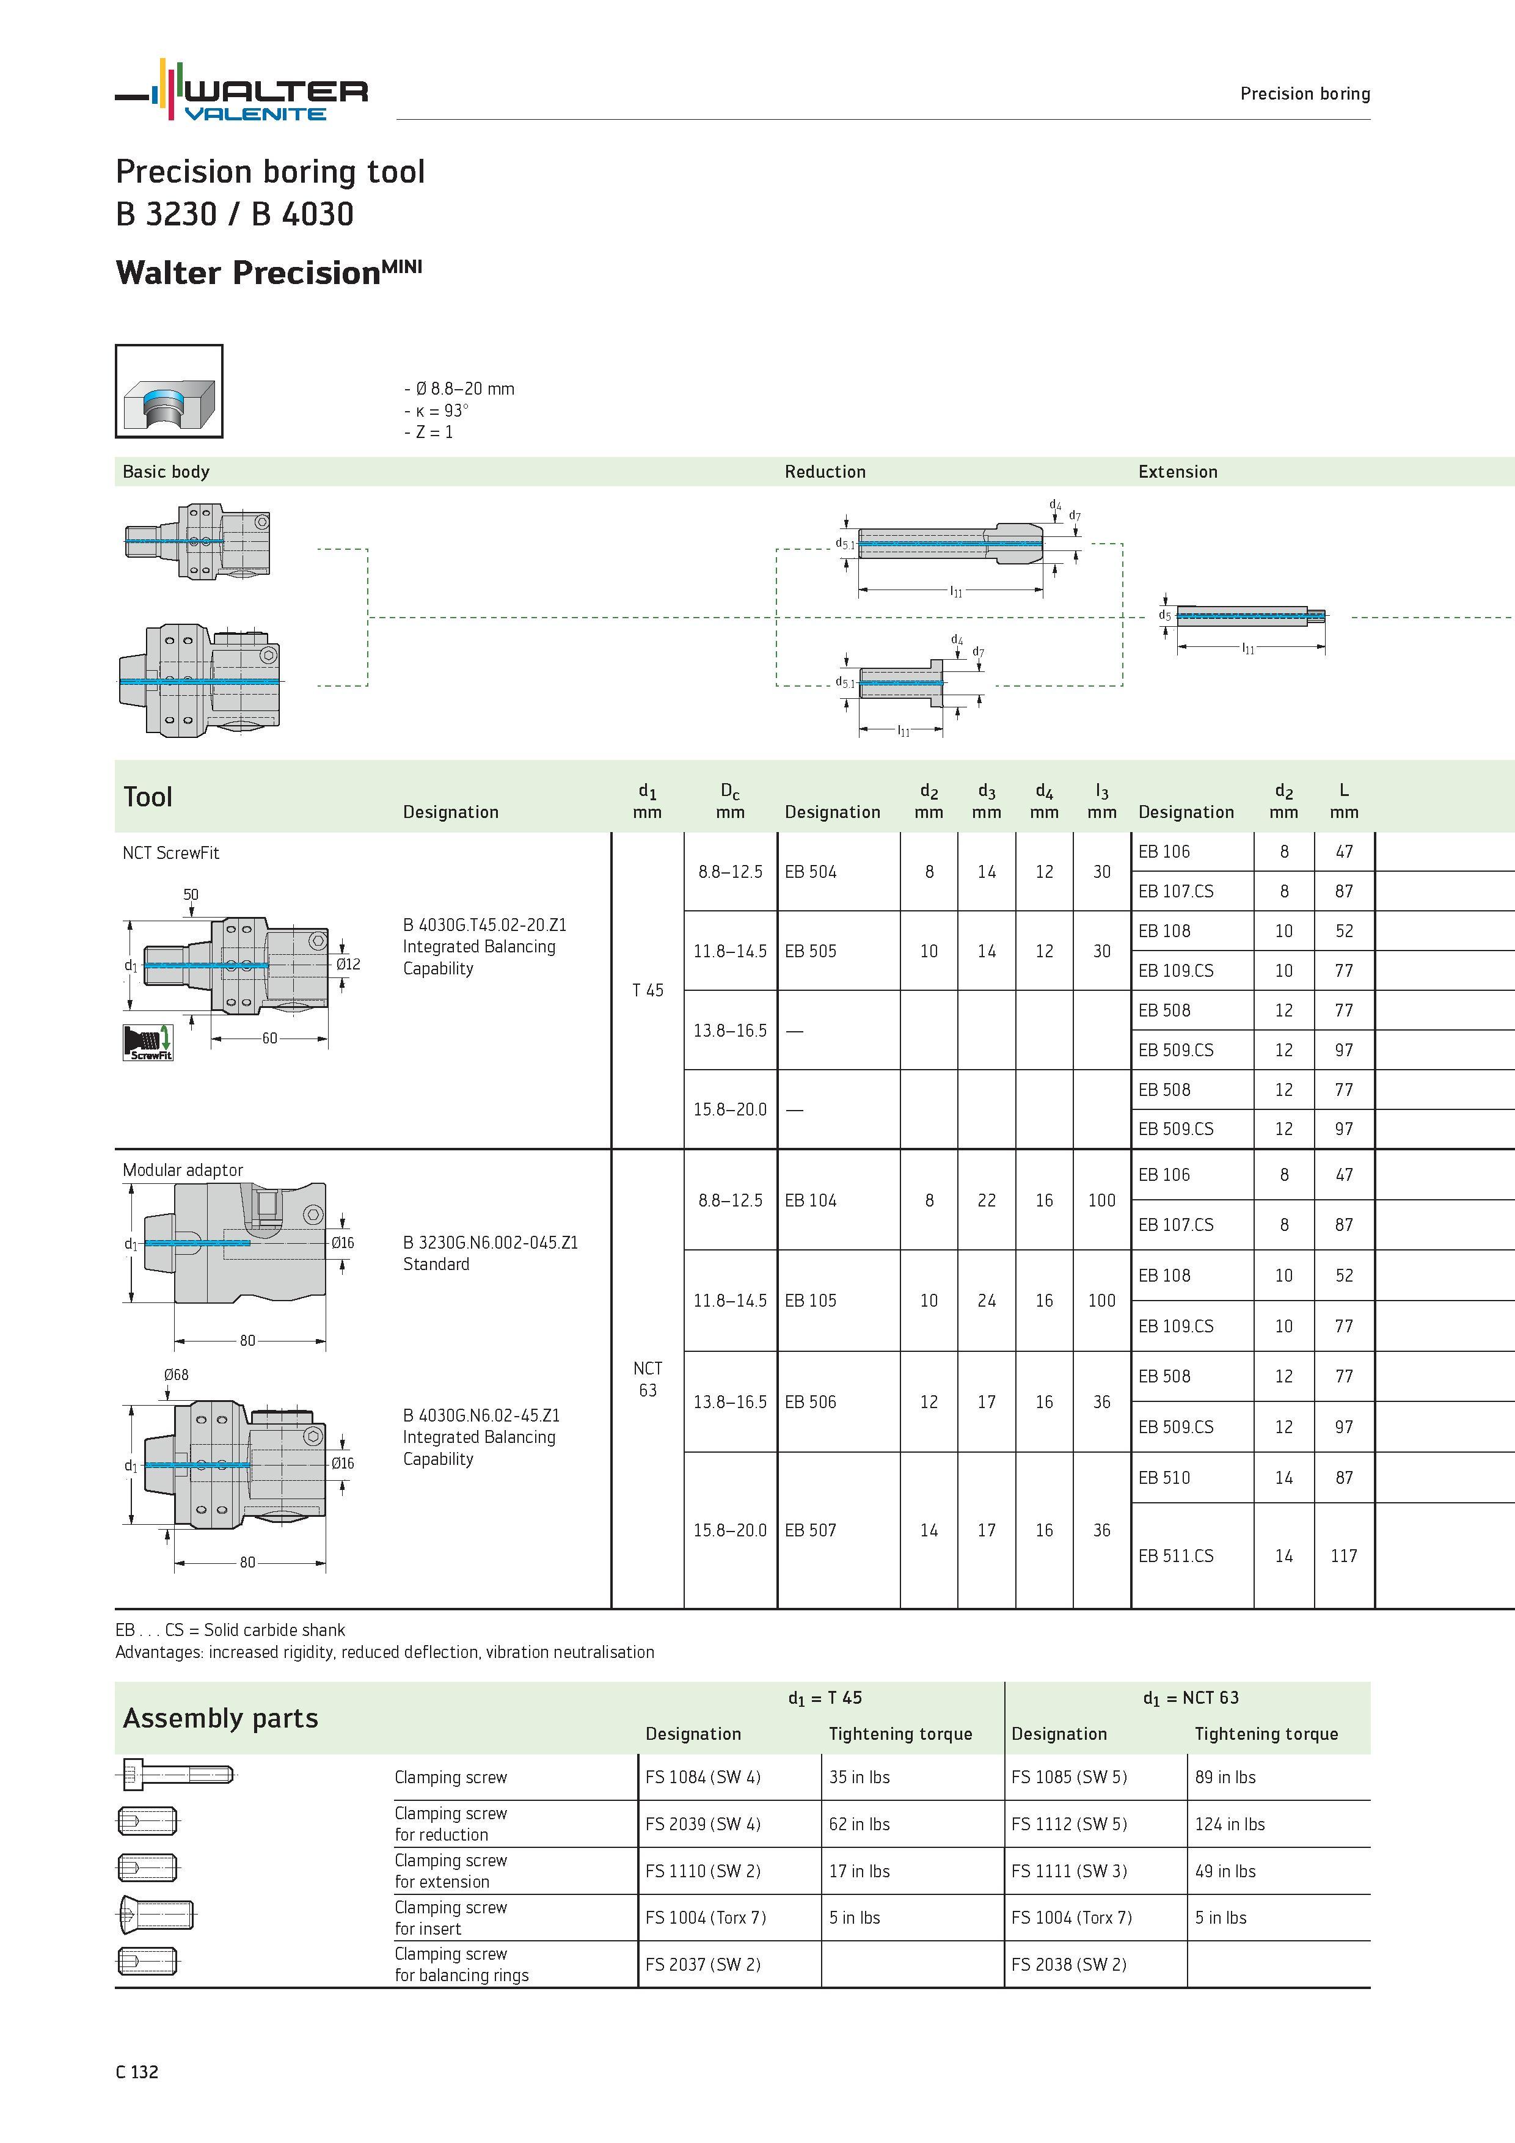Click the "Modular adaptor" row label

tap(183, 1170)
